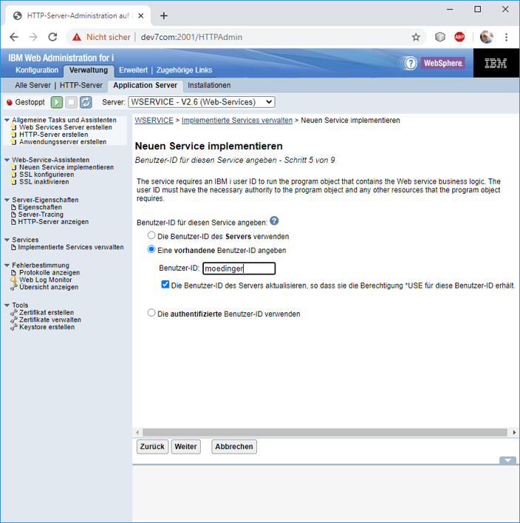Open the AdBlock Plus extension icon
This screenshot has width=520, height=523.
click(459, 37)
